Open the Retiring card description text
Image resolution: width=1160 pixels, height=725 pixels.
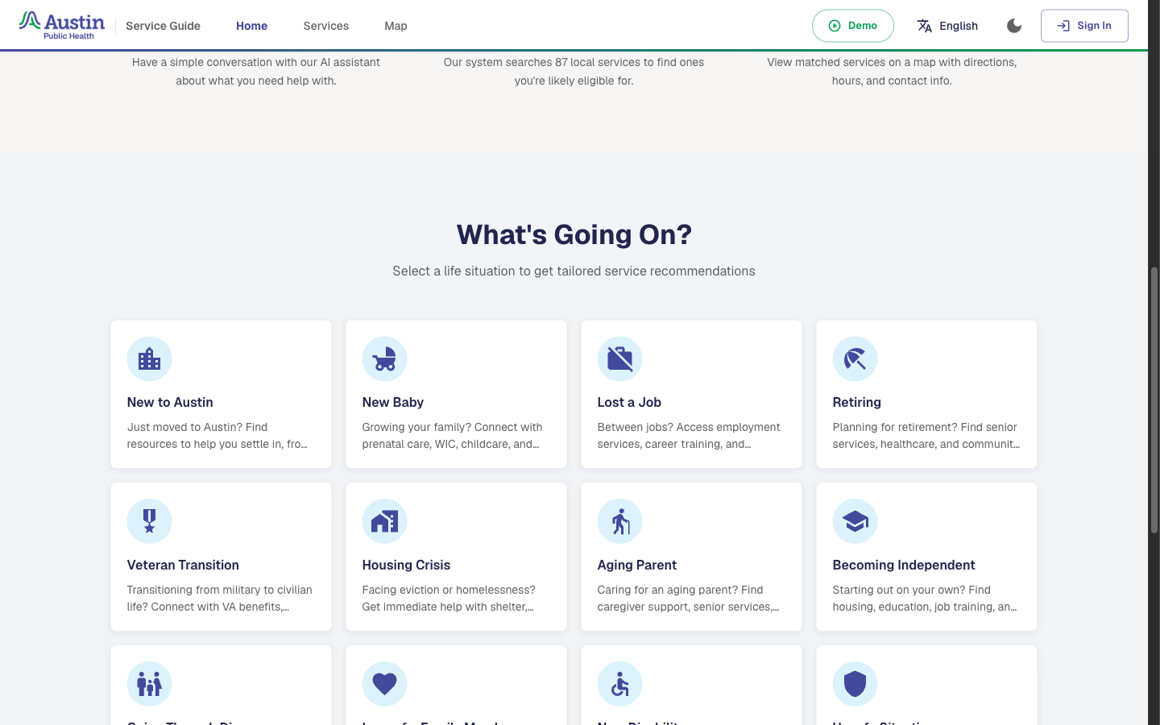point(926,435)
